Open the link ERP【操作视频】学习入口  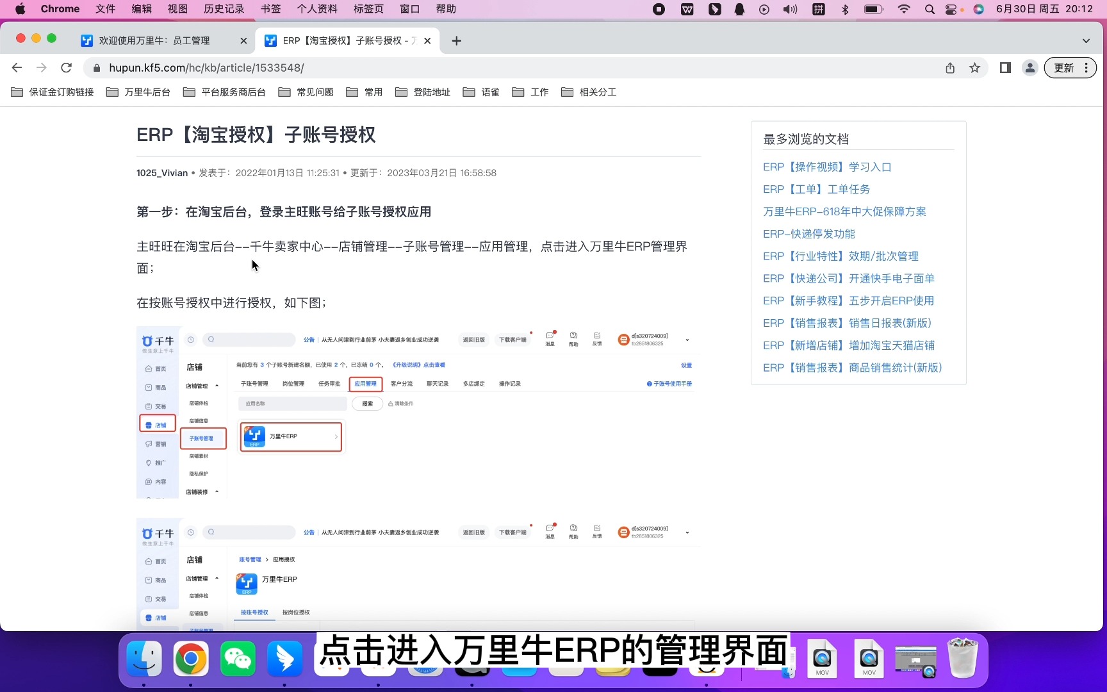(827, 167)
